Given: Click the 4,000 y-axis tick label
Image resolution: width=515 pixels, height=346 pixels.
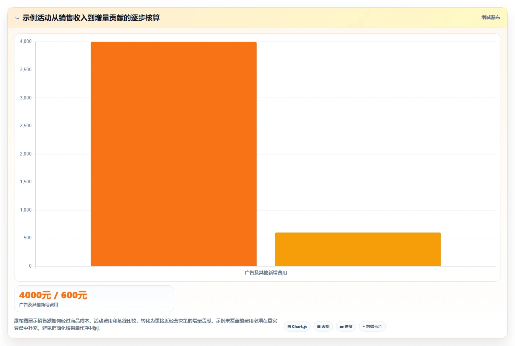Looking at the screenshot, I should point(26,42).
